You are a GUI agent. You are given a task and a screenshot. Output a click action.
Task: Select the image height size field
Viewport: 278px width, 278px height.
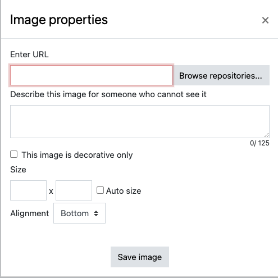tap(74, 190)
